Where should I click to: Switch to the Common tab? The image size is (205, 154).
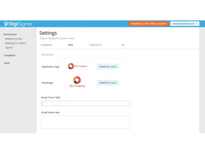tap(46, 45)
